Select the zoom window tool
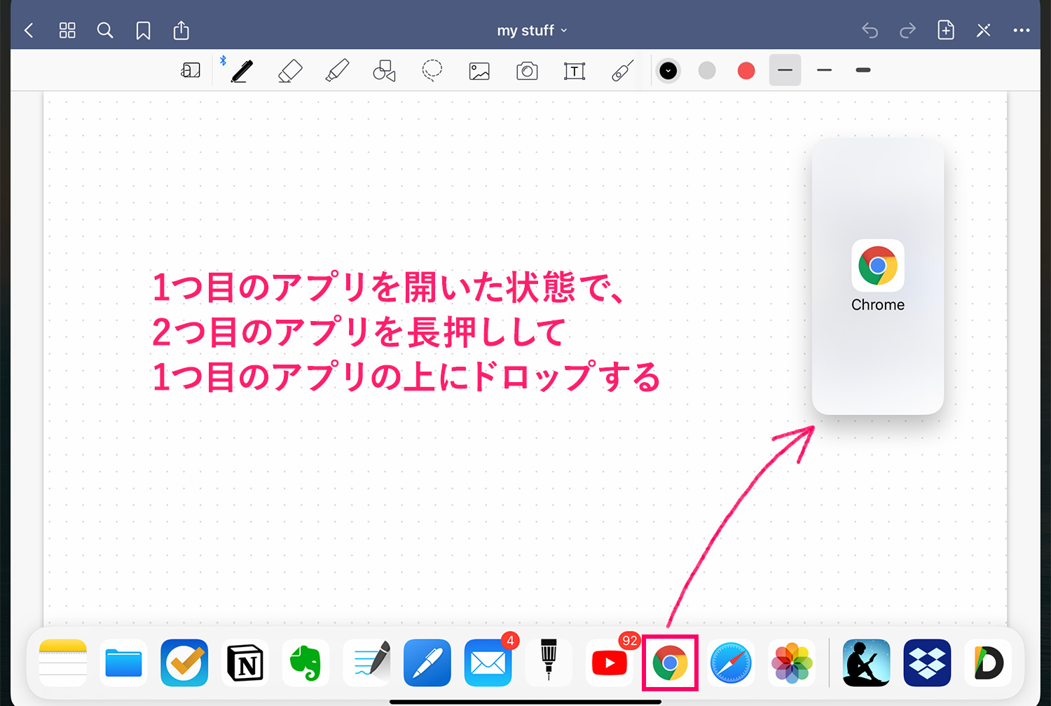The image size is (1051, 706). coord(191,70)
